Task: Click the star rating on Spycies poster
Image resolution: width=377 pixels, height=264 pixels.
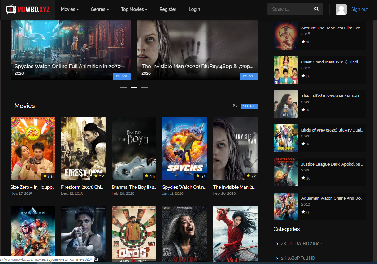Action: tap(201, 176)
